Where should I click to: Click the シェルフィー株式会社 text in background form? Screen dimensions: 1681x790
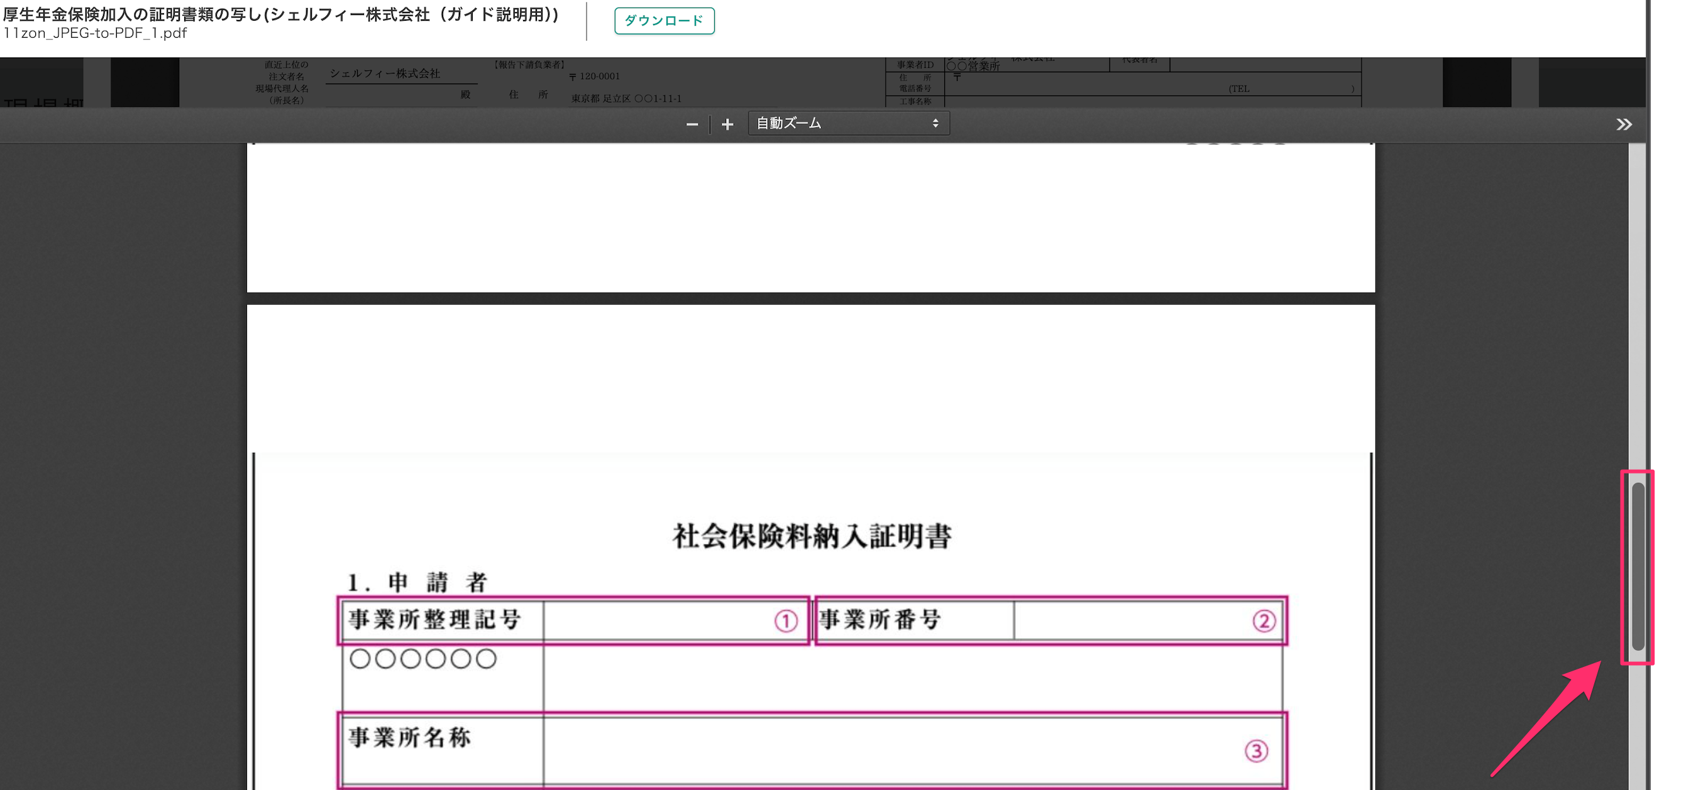tap(384, 73)
